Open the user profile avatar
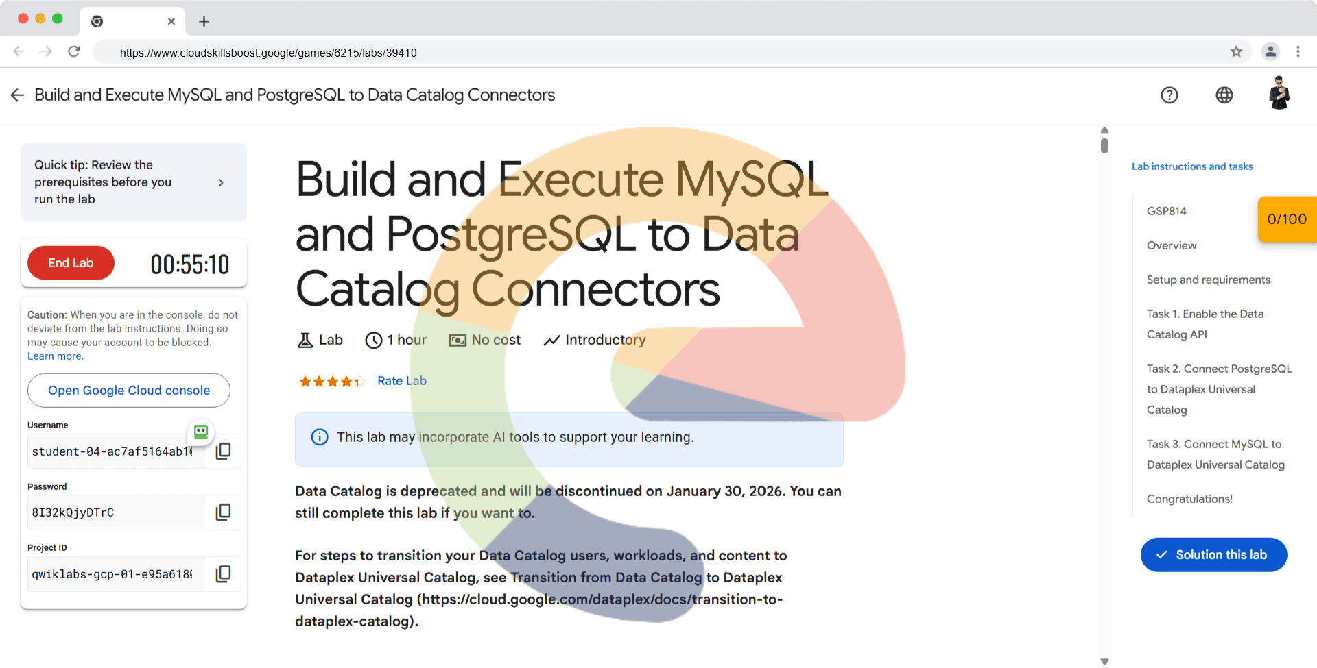 point(1279,94)
